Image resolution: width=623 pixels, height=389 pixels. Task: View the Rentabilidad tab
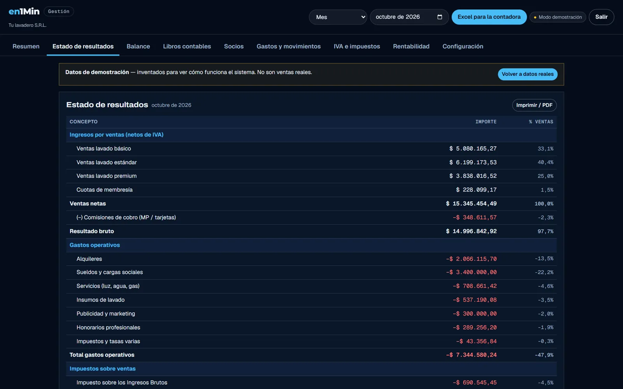point(411,46)
